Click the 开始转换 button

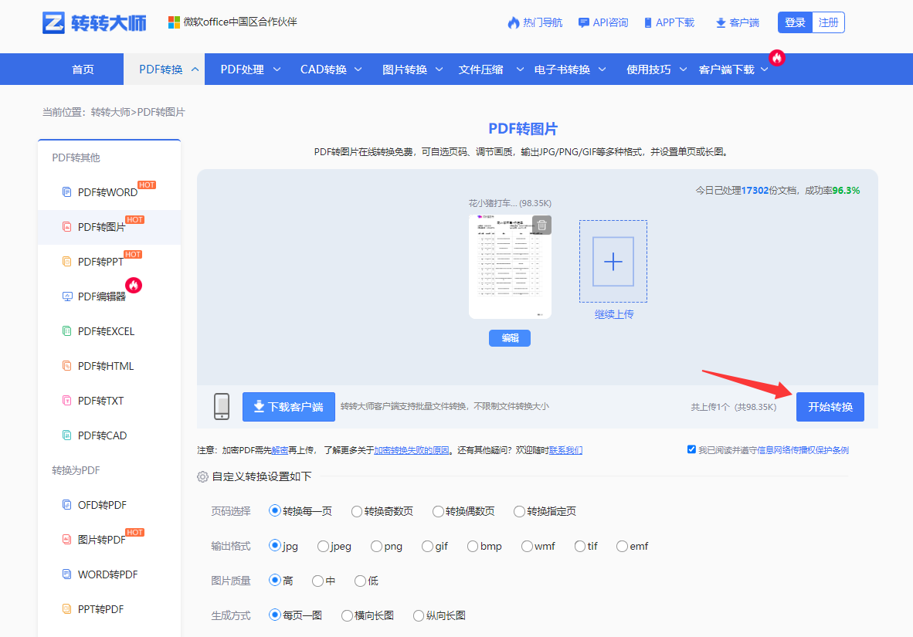coord(830,406)
